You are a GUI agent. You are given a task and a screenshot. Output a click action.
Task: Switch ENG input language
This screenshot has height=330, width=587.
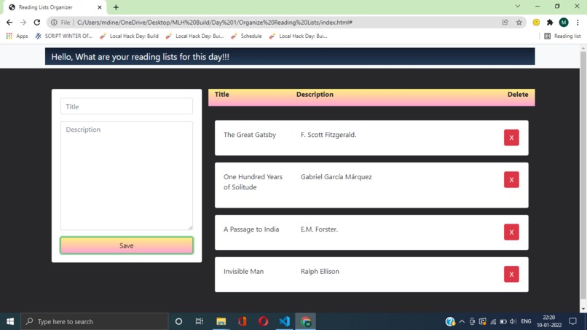click(x=526, y=321)
